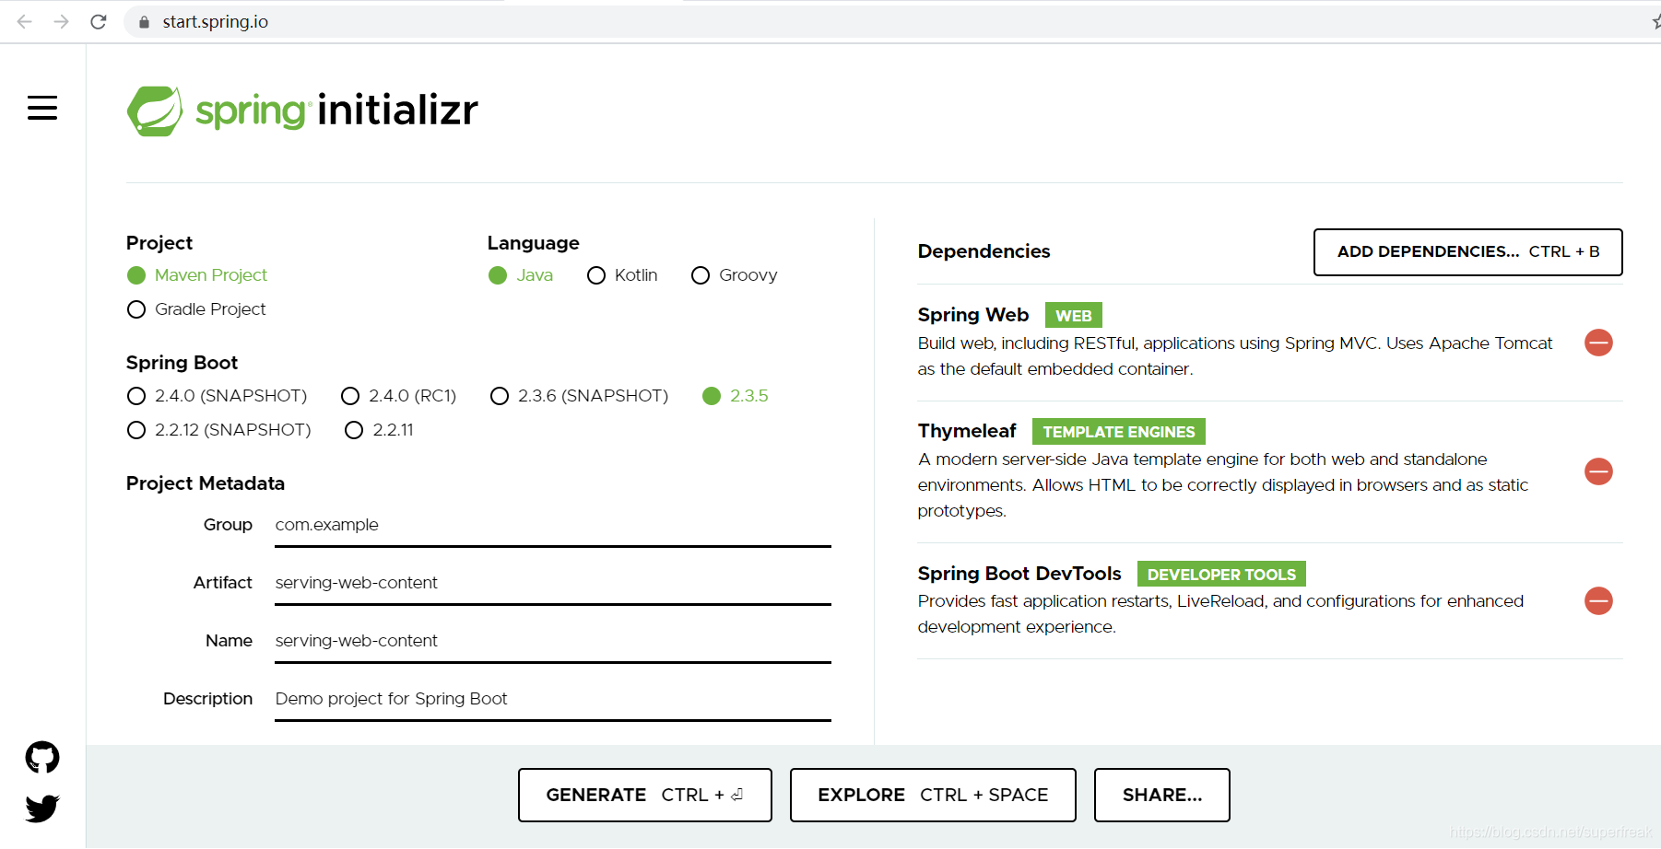Select Spring Boot 2.4.0 (RC1)
Screen dimensions: 1661x849
click(x=399, y=396)
